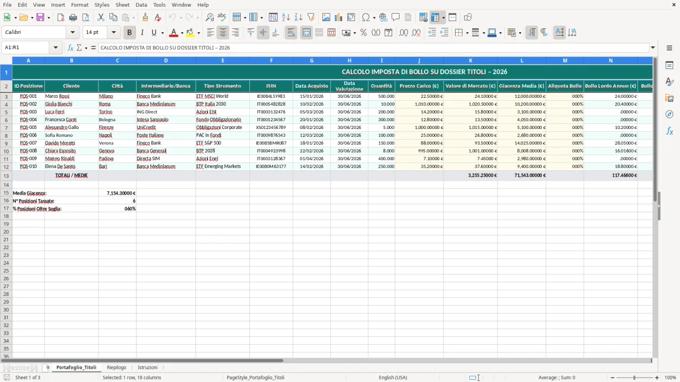The height and width of the screenshot is (382, 680).
Task: Click zoom in plus button
Action: click(657, 377)
